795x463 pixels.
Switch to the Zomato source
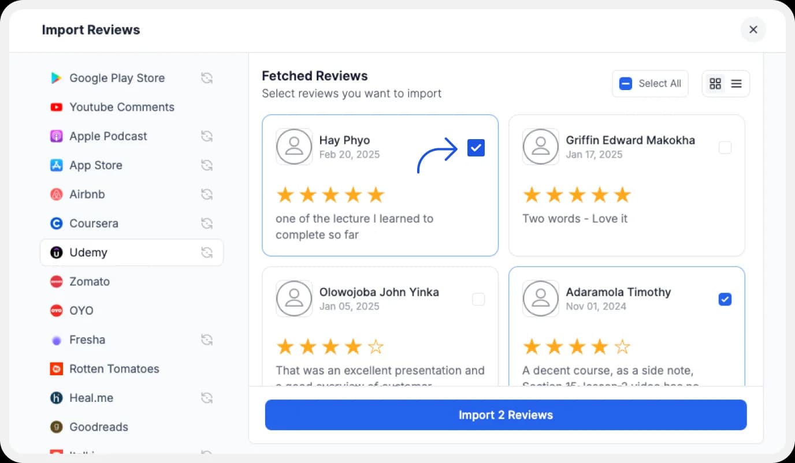[x=57, y=282]
